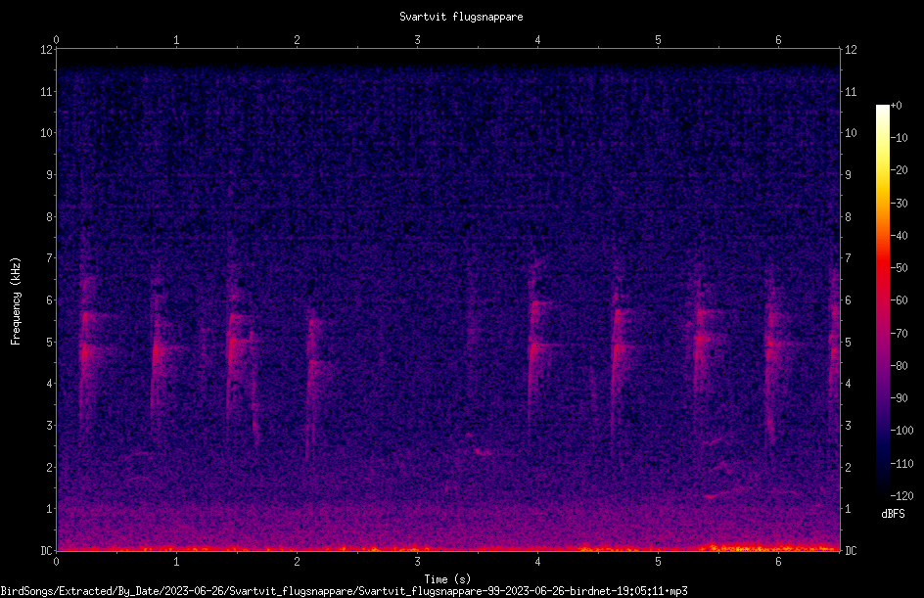Click the '+0' color scale value
The image size is (924, 598).
896,106
